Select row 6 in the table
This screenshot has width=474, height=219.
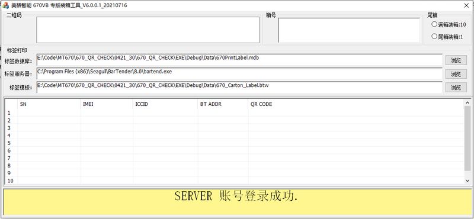click(x=235, y=151)
